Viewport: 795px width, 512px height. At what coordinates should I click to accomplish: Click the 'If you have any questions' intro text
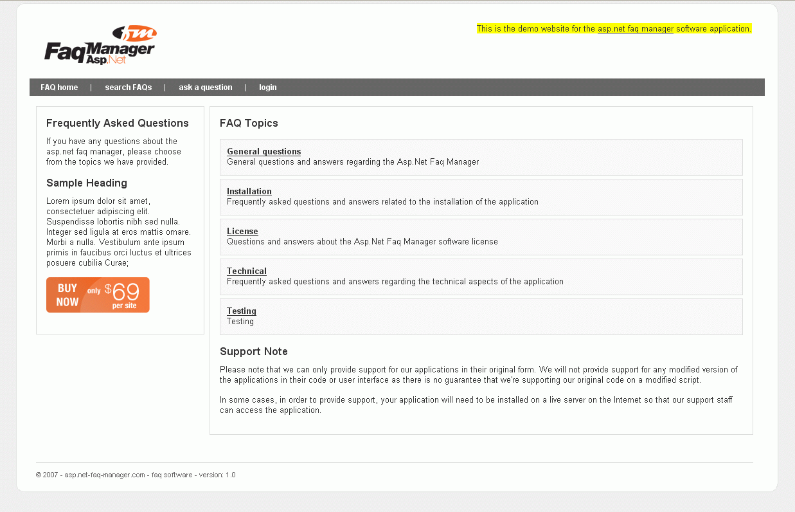point(114,152)
